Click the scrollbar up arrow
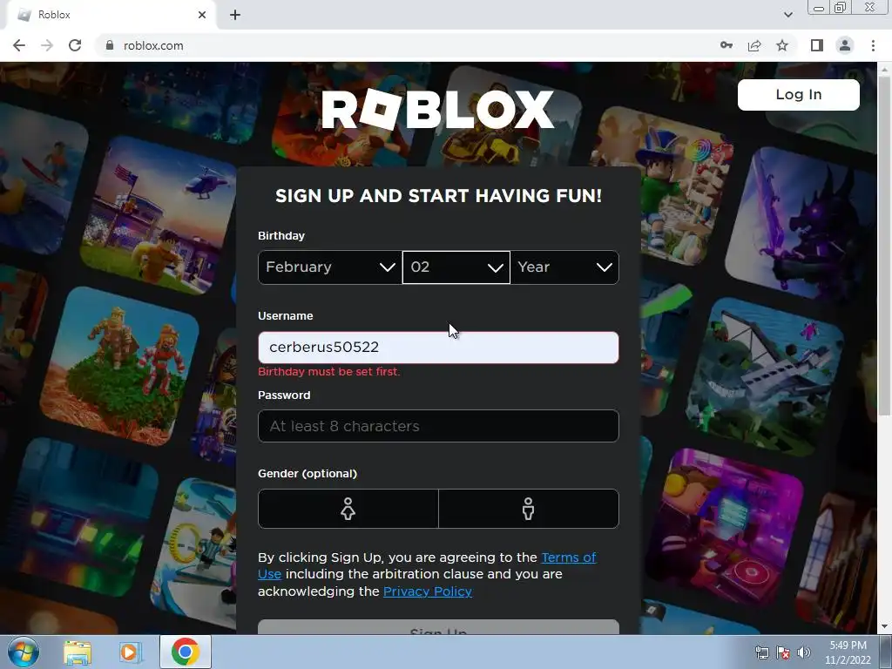 point(884,69)
